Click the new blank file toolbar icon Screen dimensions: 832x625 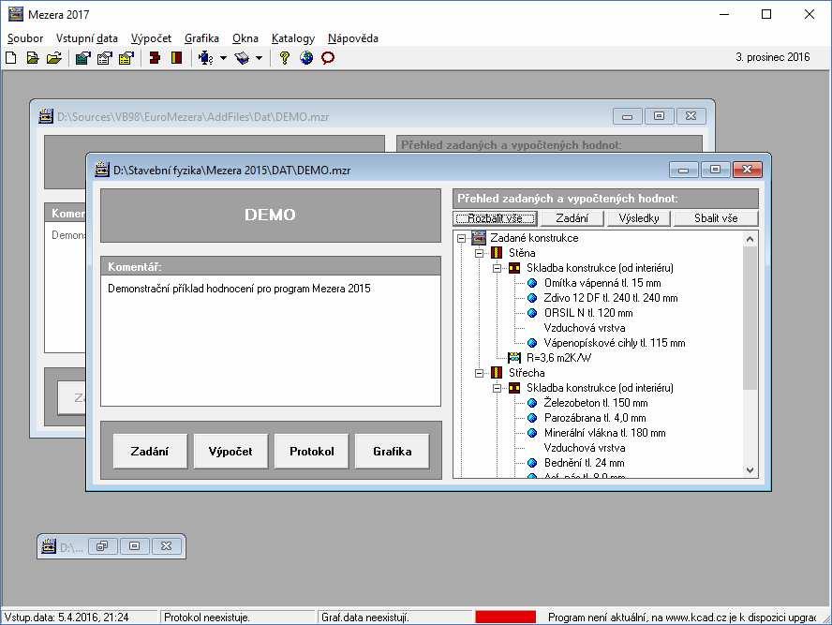(x=10, y=57)
